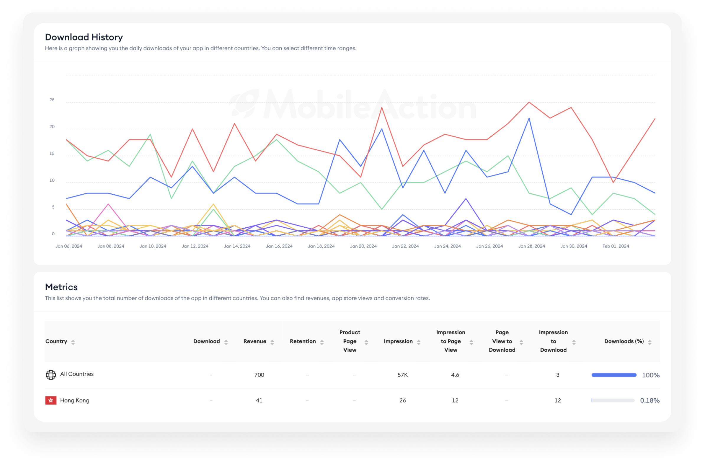Sort by Product Page View arrows

(366, 342)
